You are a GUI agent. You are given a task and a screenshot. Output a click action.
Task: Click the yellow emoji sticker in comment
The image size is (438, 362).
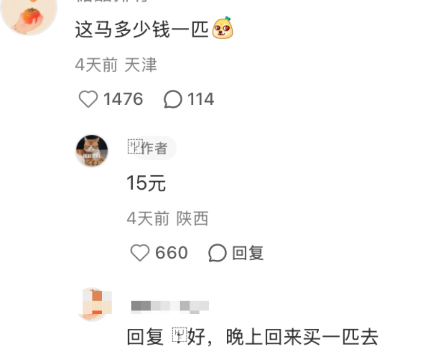pyautogui.click(x=222, y=28)
